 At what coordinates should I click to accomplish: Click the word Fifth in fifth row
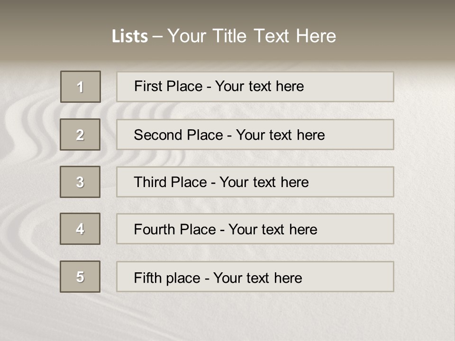[147, 278]
